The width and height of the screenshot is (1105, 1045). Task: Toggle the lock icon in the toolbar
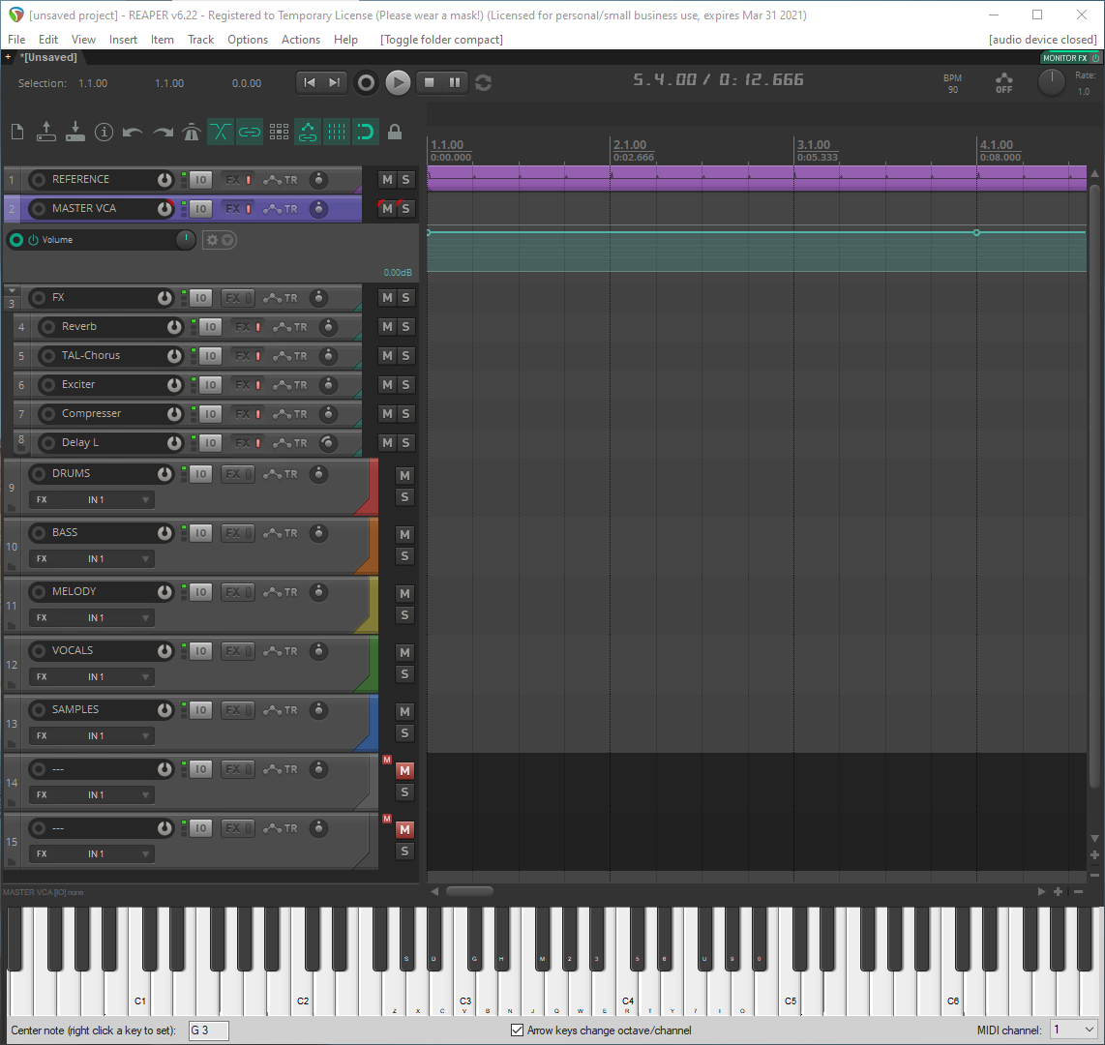point(395,132)
